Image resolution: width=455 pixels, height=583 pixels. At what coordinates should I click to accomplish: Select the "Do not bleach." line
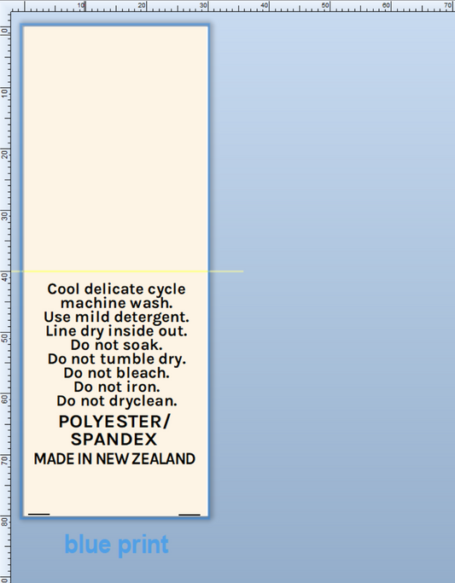pos(116,373)
